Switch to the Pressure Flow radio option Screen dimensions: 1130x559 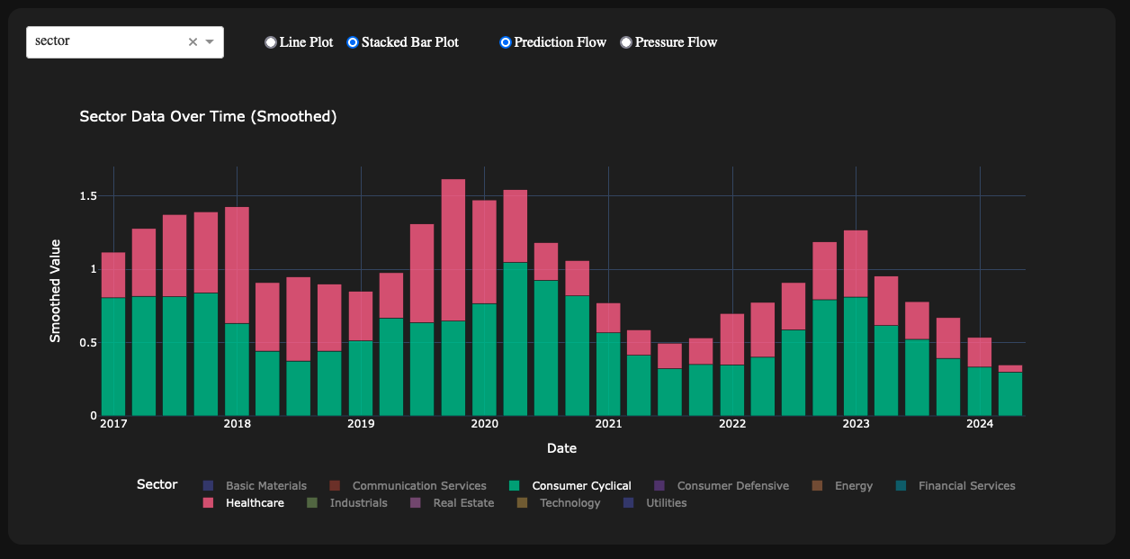point(626,42)
